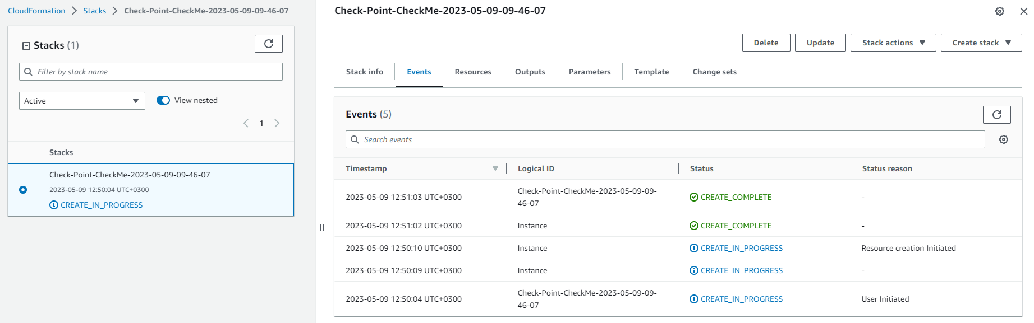Click the Delete stack button

766,43
